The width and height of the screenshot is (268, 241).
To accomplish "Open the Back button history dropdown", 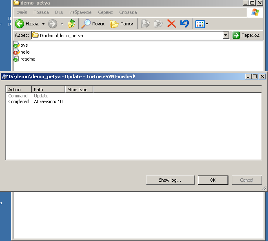I will [x=43, y=24].
